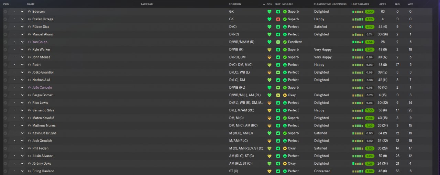Click Manuel Akanji's morale icon
The width and height of the screenshot is (440, 175).
coord(285,34)
